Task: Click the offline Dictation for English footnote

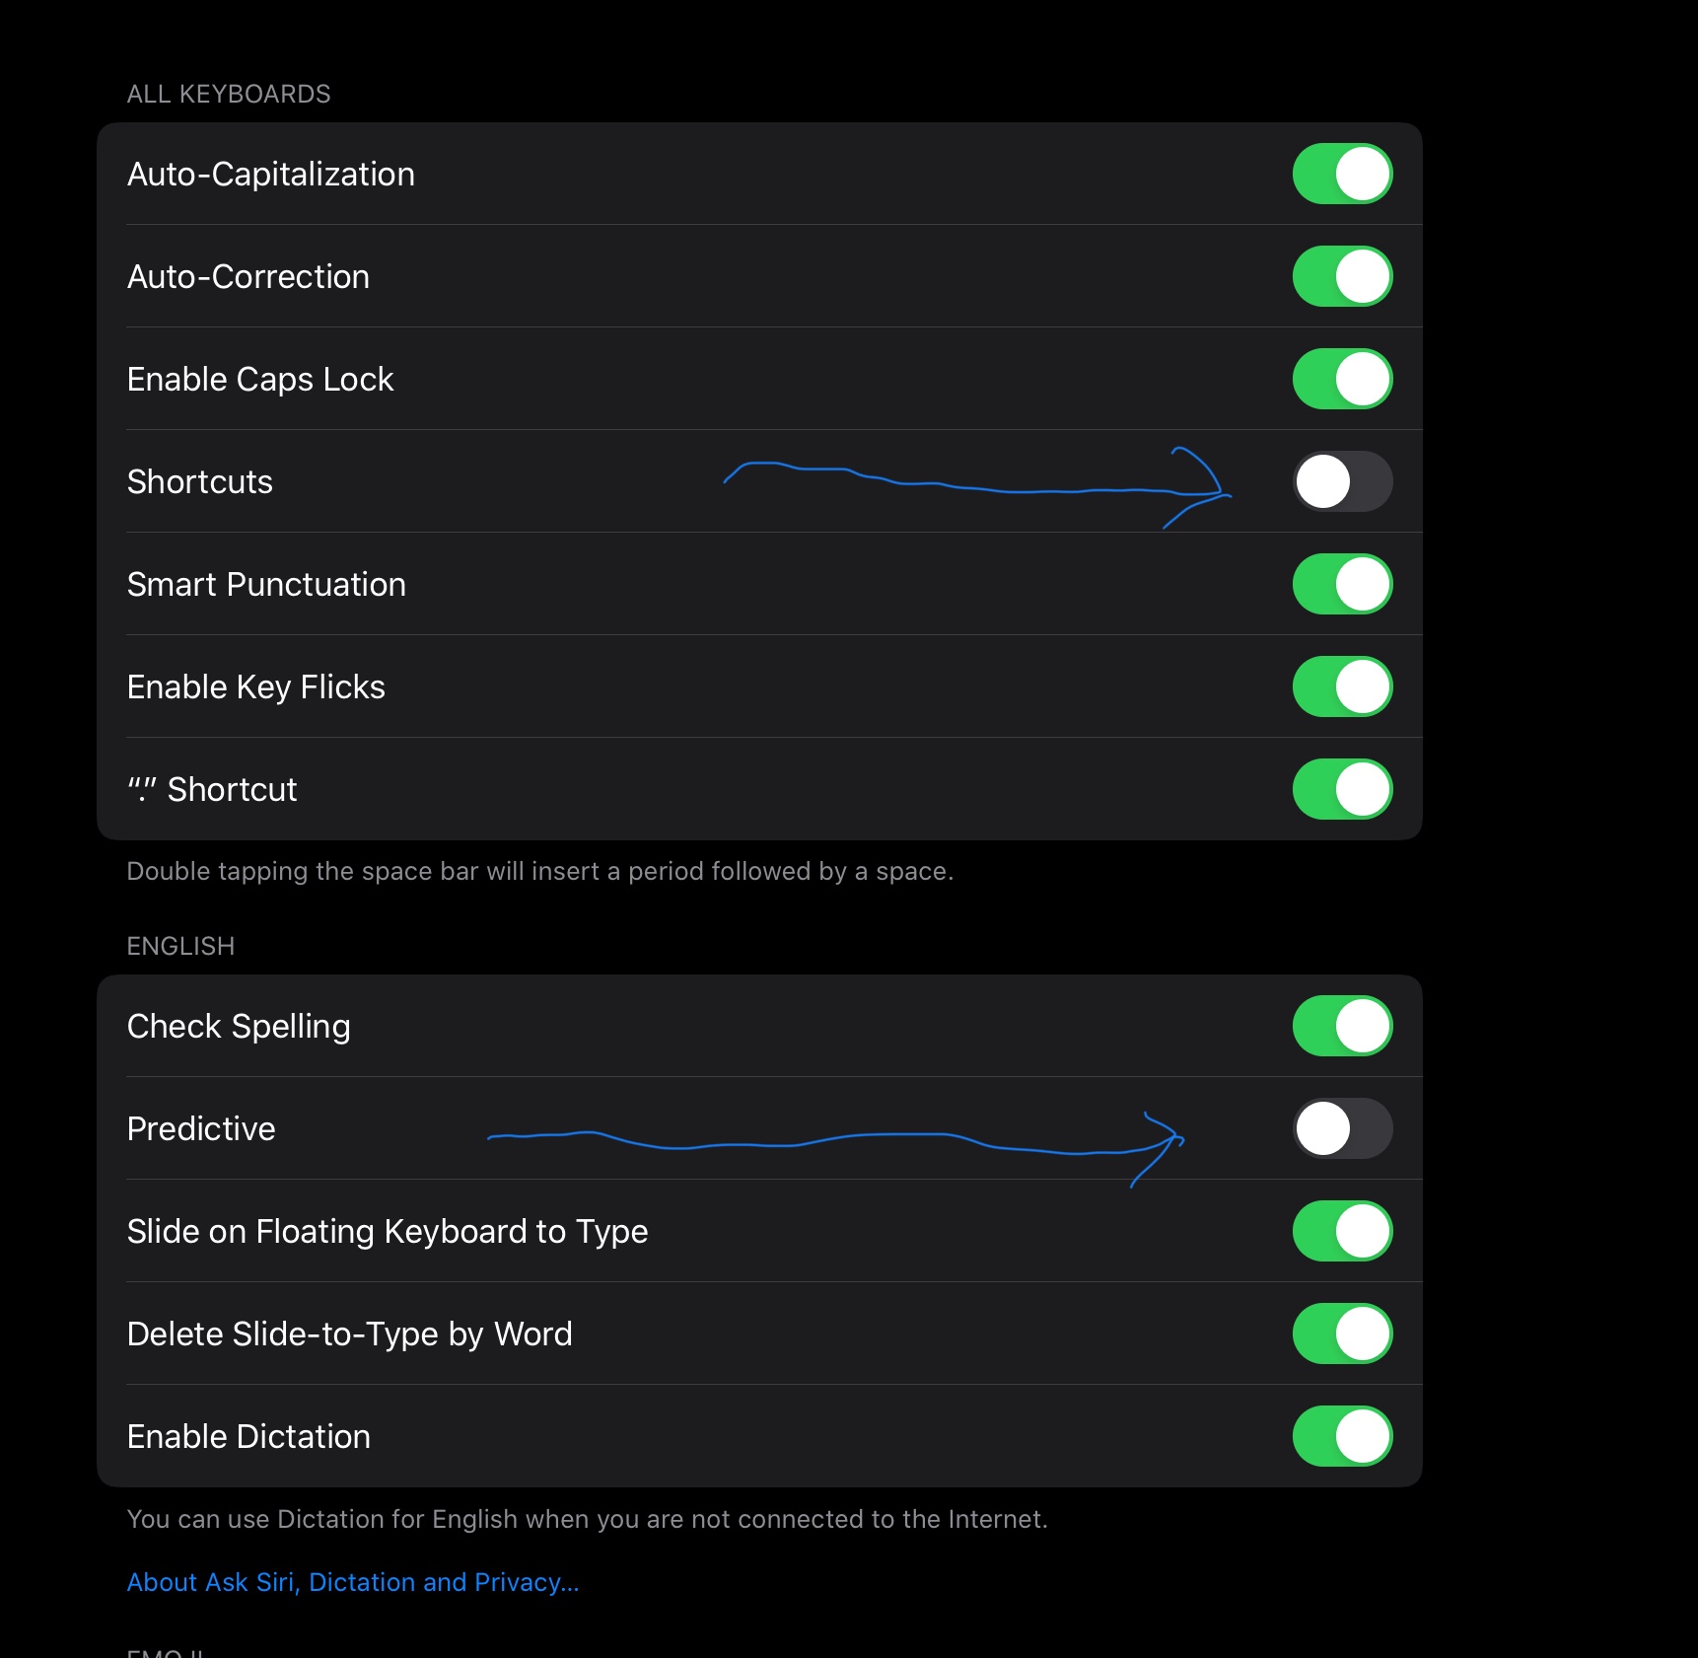Action: click(x=587, y=1519)
